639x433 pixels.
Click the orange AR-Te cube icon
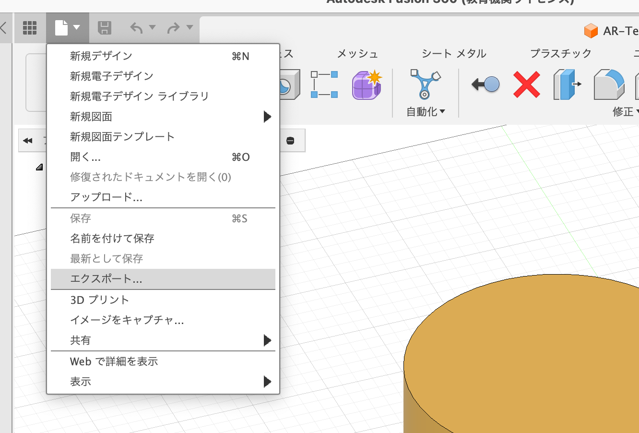[592, 31]
